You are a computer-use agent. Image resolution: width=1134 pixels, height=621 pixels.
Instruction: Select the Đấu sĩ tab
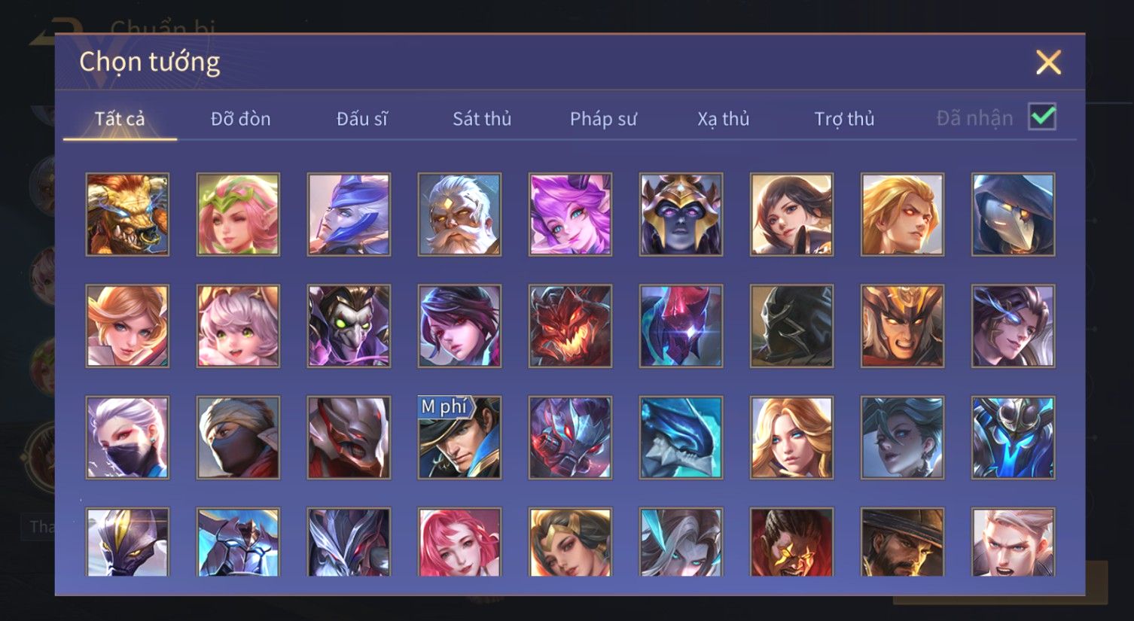[361, 119]
